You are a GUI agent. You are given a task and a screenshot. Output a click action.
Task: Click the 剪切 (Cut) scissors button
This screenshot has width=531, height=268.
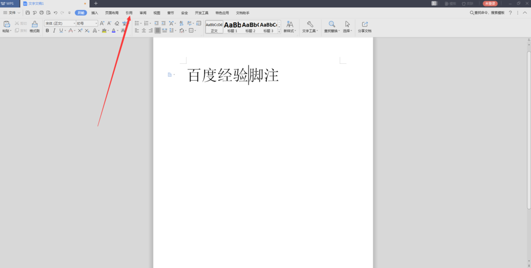click(x=21, y=23)
